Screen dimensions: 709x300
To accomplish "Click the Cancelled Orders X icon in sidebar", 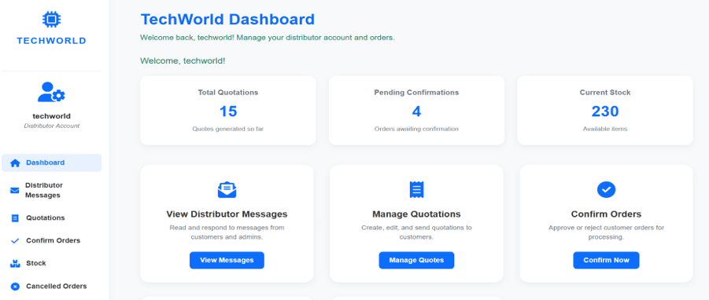I will click(15, 287).
